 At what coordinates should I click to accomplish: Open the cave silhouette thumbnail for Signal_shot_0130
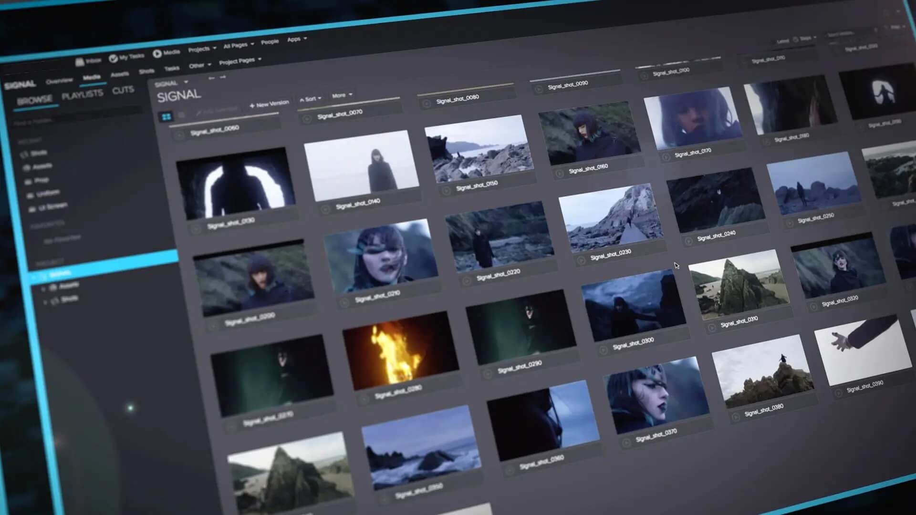(x=236, y=183)
